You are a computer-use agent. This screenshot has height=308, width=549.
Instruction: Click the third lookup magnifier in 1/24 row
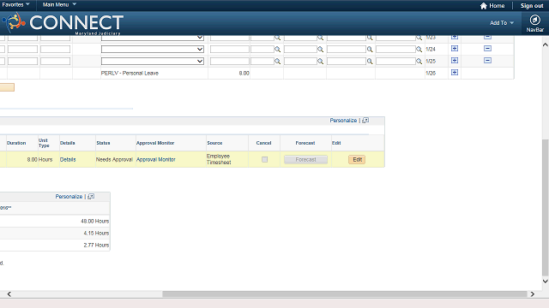(x=370, y=50)
